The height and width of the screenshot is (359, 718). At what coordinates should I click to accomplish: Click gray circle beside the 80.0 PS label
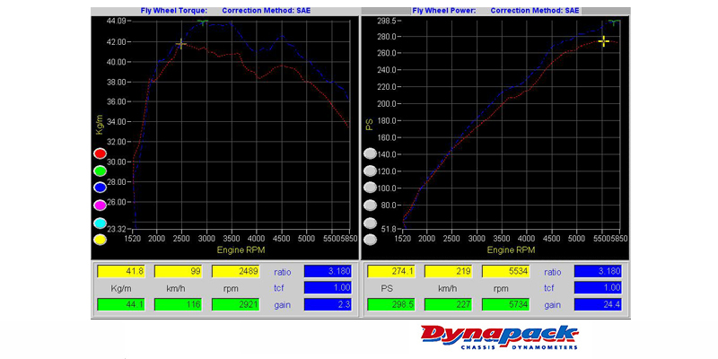pos(370,206)
